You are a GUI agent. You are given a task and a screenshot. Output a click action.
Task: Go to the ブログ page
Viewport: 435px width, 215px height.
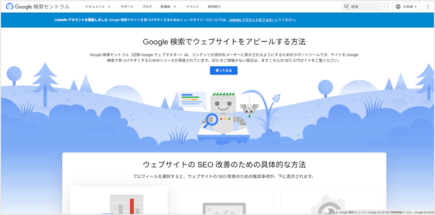click(x=147, y=7)
